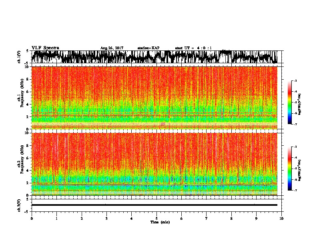
Task: Click time axis tick label "2" beneath the ch.3 panel
Action: pos(82,219)
